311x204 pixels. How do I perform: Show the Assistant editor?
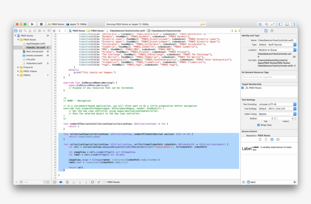[x=267, y=24]
